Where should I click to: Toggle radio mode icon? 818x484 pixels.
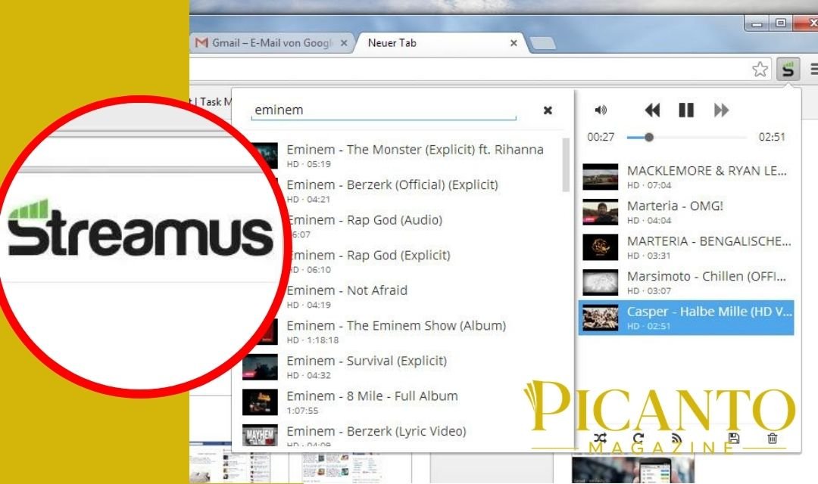click(676, 438)
